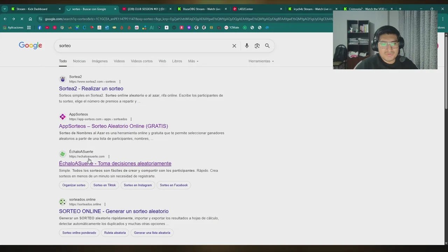This screenshot has width=448, height=252.
Task: Open options menu for the ÉchaloASuerte result
Action: [x=109, y=156]
